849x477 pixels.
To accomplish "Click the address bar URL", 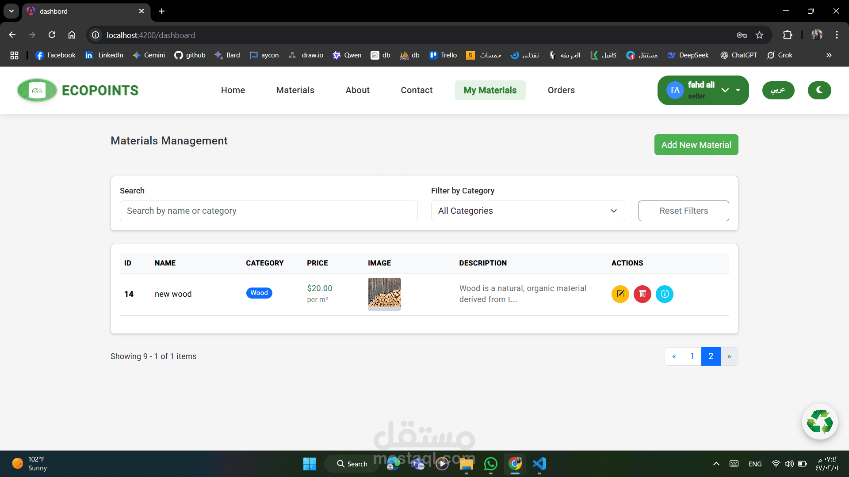I will tap(151, 35).
